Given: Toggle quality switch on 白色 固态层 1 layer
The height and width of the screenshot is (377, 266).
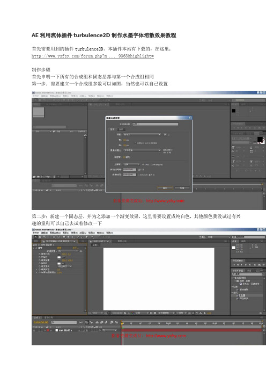Looking at the screenshot, I should [x=84, y=330].
